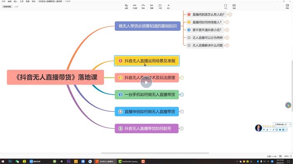Open TechSmith Camtasia on the taskbar

129,161
